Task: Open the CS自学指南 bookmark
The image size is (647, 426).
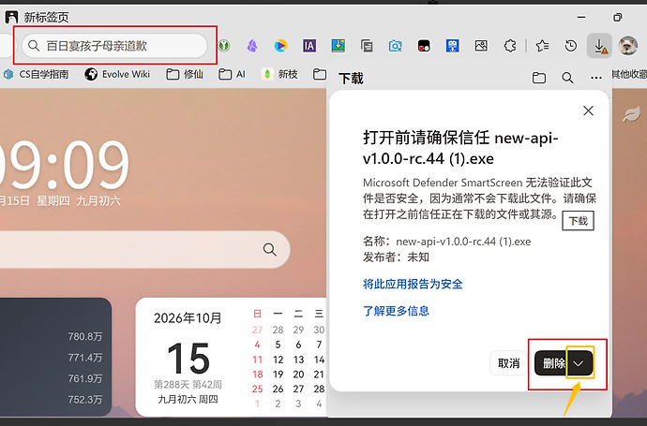Action: pyautogui.click(x=37, y=74)
